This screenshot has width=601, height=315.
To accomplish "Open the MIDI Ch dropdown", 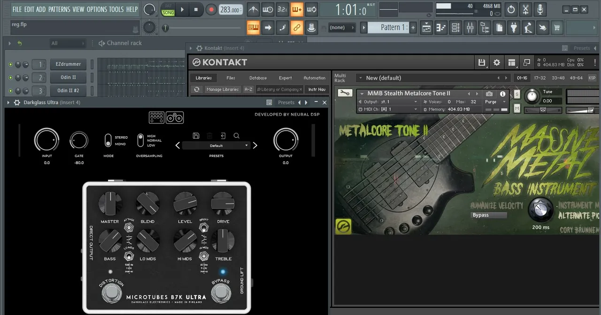I will tap(388, 109).
